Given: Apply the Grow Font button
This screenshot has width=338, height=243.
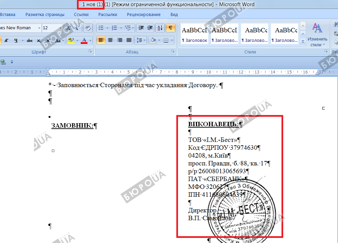Looking at the screenshot, I should tap(69, 28).
